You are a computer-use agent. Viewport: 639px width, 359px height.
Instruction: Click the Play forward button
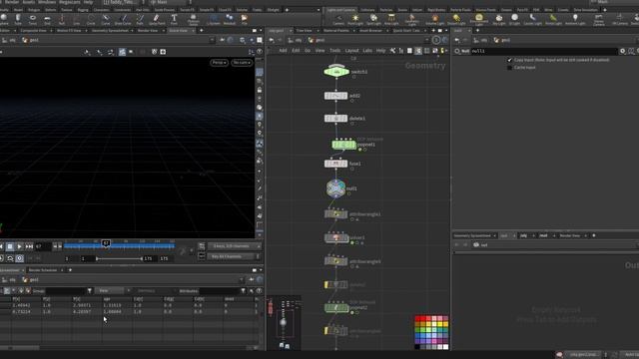pos(19,246)
